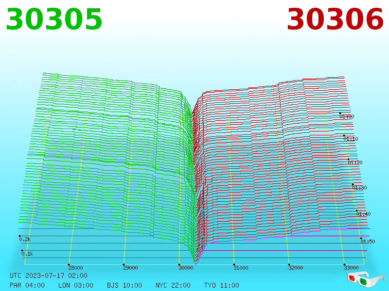Click the PAR 04:00 clock
389x291 pixels.
coord(27,285)
